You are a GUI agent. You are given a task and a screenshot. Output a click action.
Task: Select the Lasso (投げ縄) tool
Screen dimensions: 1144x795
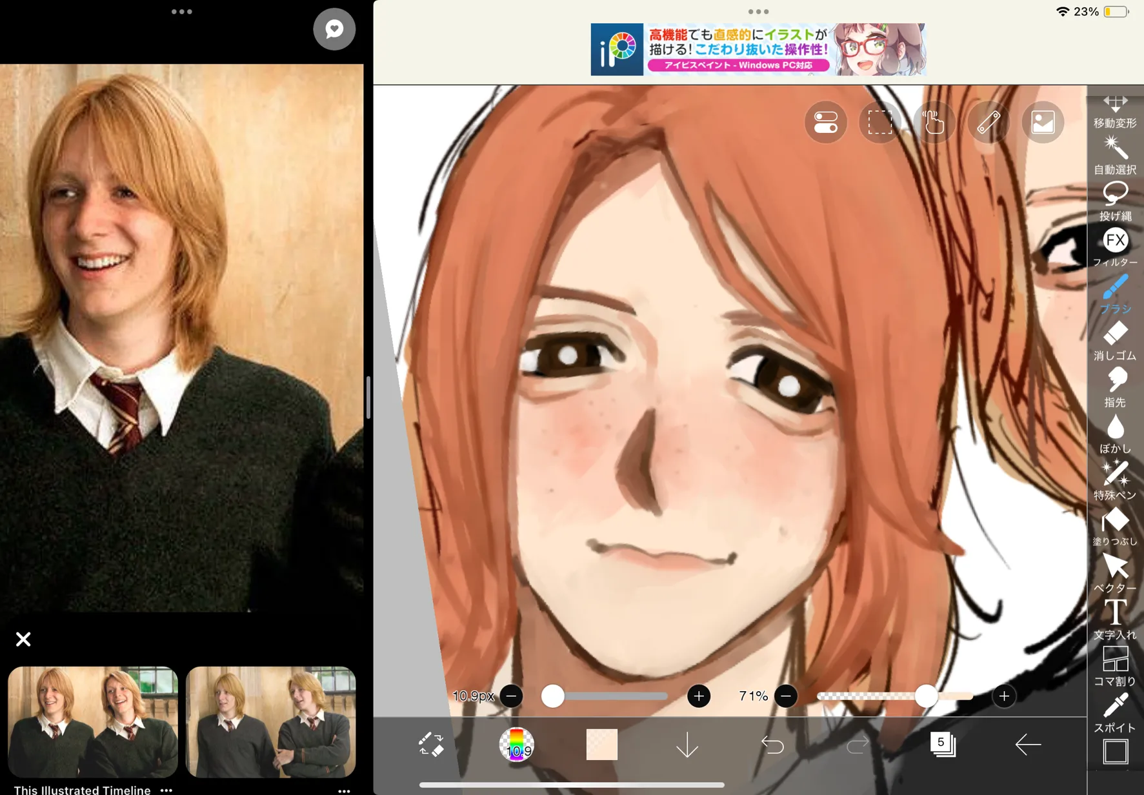(1115, 202)
